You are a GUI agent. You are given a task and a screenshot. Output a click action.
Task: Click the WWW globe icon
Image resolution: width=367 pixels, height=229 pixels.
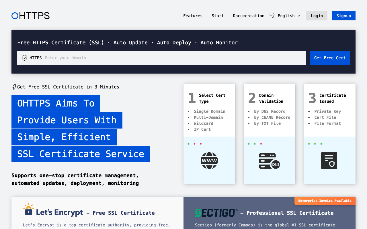pyautogui.click(x=209, y=161)
